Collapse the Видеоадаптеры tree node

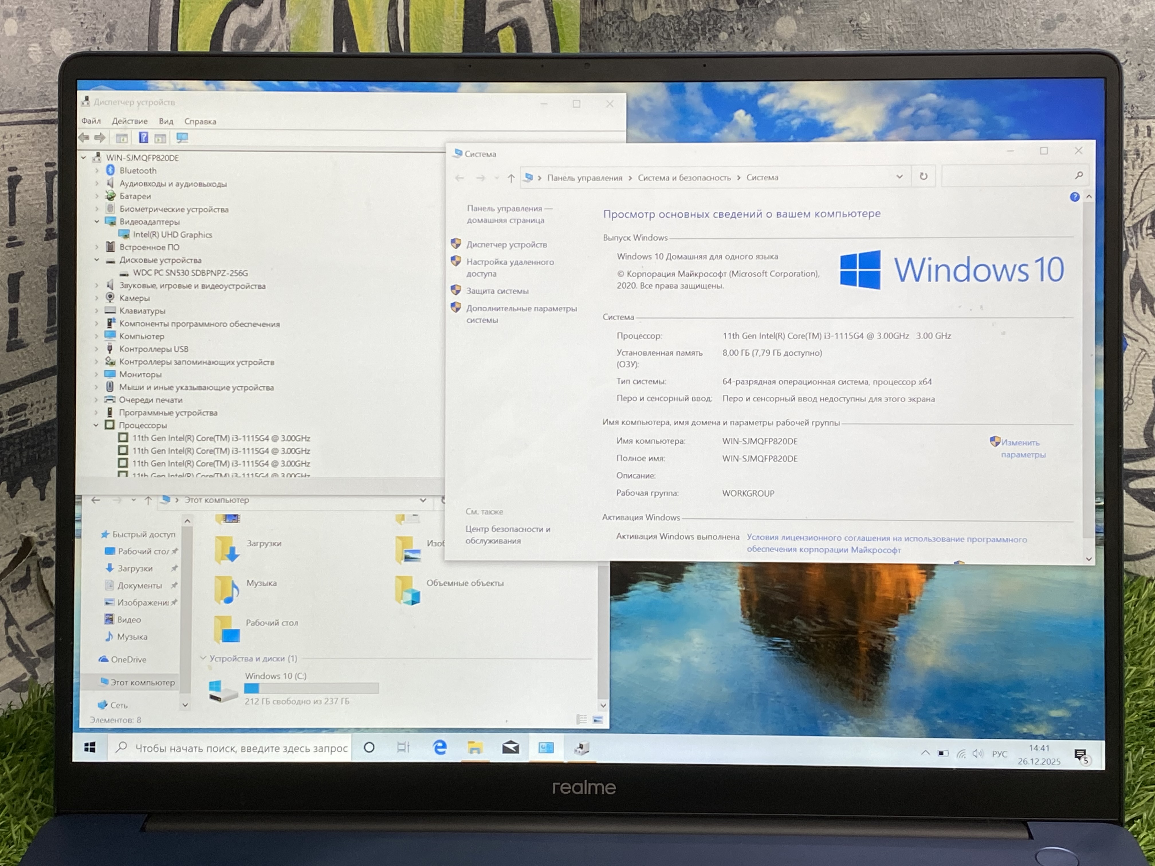[x=97, y=221]
